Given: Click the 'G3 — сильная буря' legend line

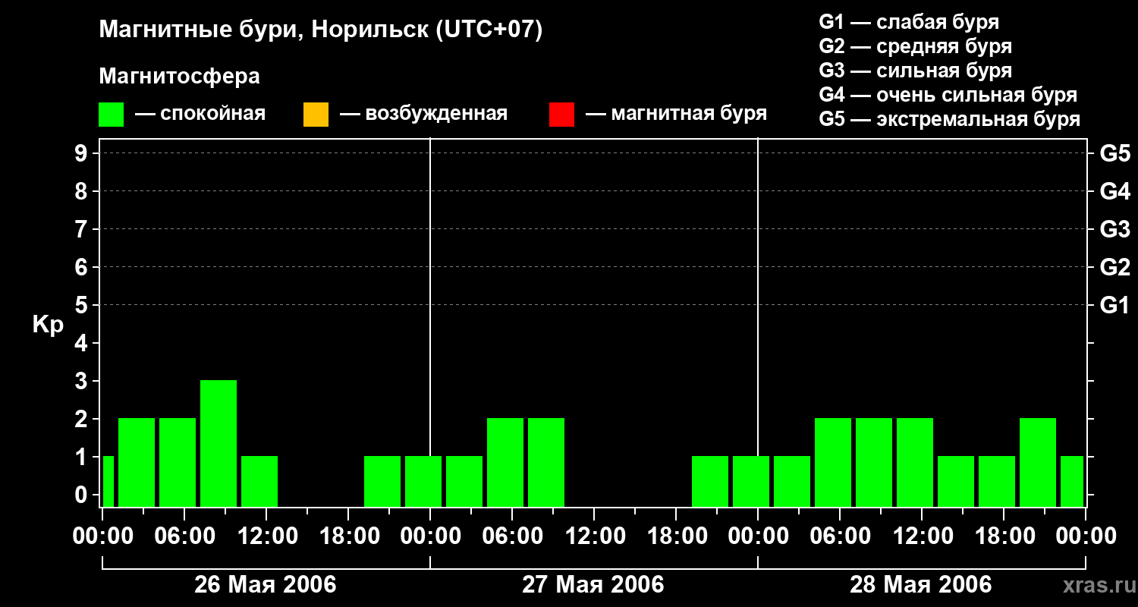Looking at the screenshot, I should [916, 71].
